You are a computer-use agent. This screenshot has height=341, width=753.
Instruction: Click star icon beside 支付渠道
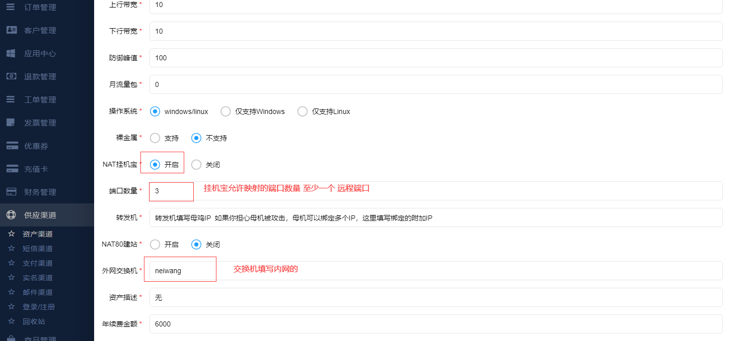(x=11, y=263)
